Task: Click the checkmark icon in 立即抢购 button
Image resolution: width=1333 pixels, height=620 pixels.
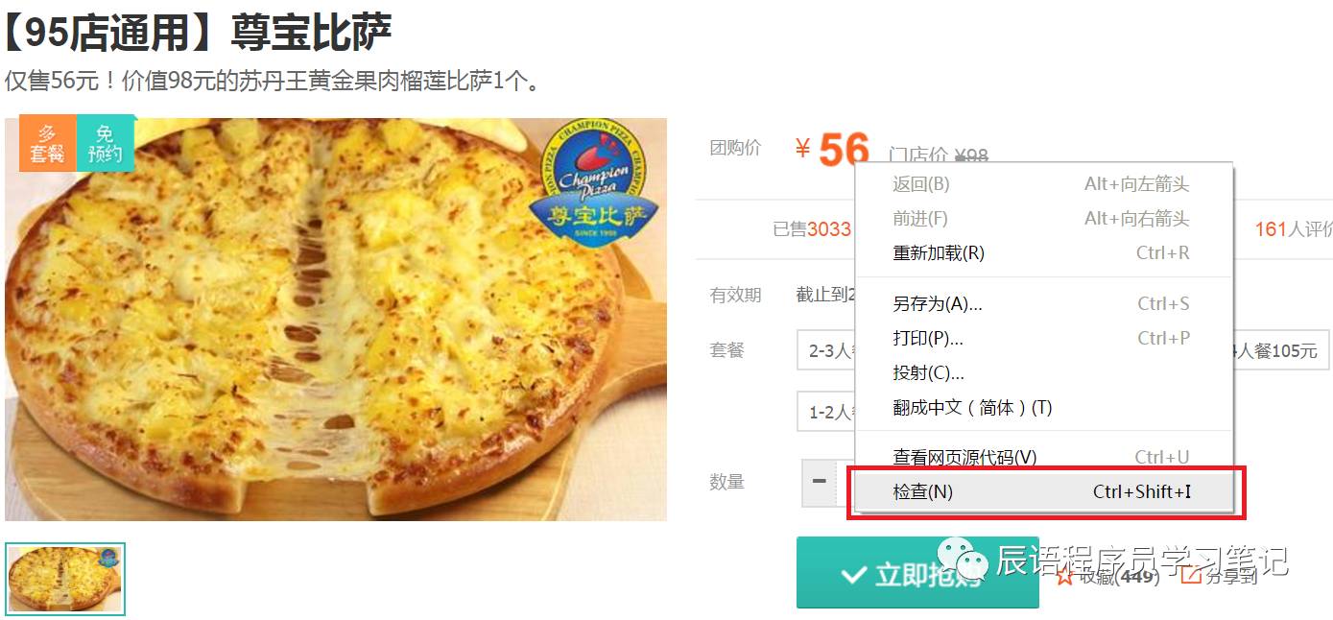Action: 852,575
